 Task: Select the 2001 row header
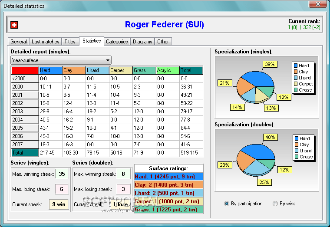tap(25, 95)
